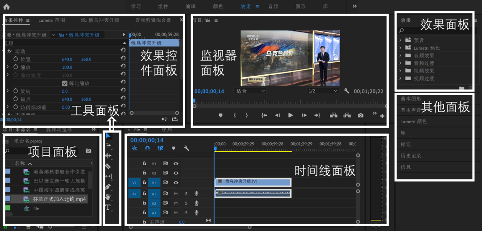This screenshot has width=482, height=231.
Task: Expand the 视频效果 folder in effects panel
Action: click(x=401, y=71)
